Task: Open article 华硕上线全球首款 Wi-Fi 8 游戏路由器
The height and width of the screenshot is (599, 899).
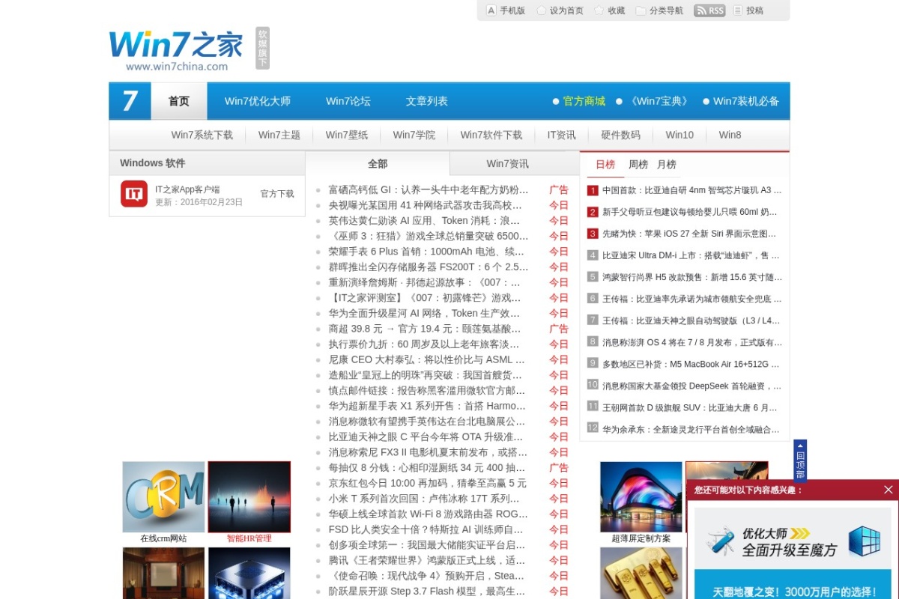Action: 429,514
